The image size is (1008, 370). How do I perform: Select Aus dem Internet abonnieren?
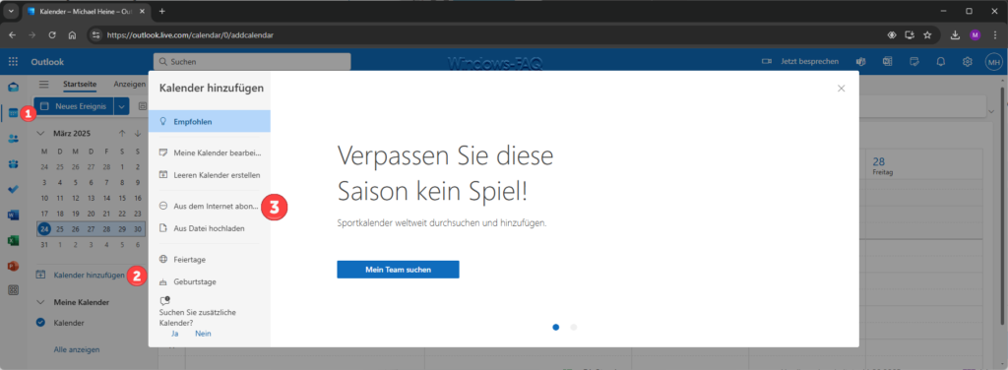coord(210,207)
